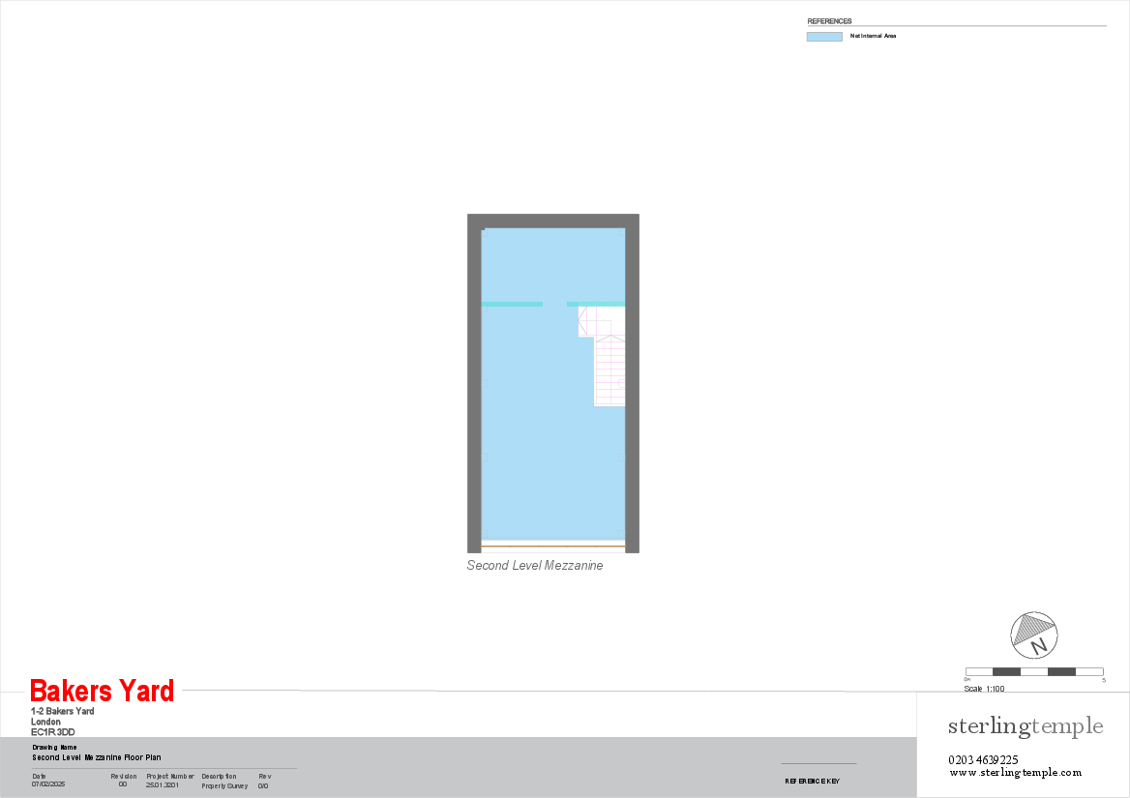The height and width of the screenshot is (798, 1130).
Task: Click the left cyan partition line in the plan
Action: [512, 304]
